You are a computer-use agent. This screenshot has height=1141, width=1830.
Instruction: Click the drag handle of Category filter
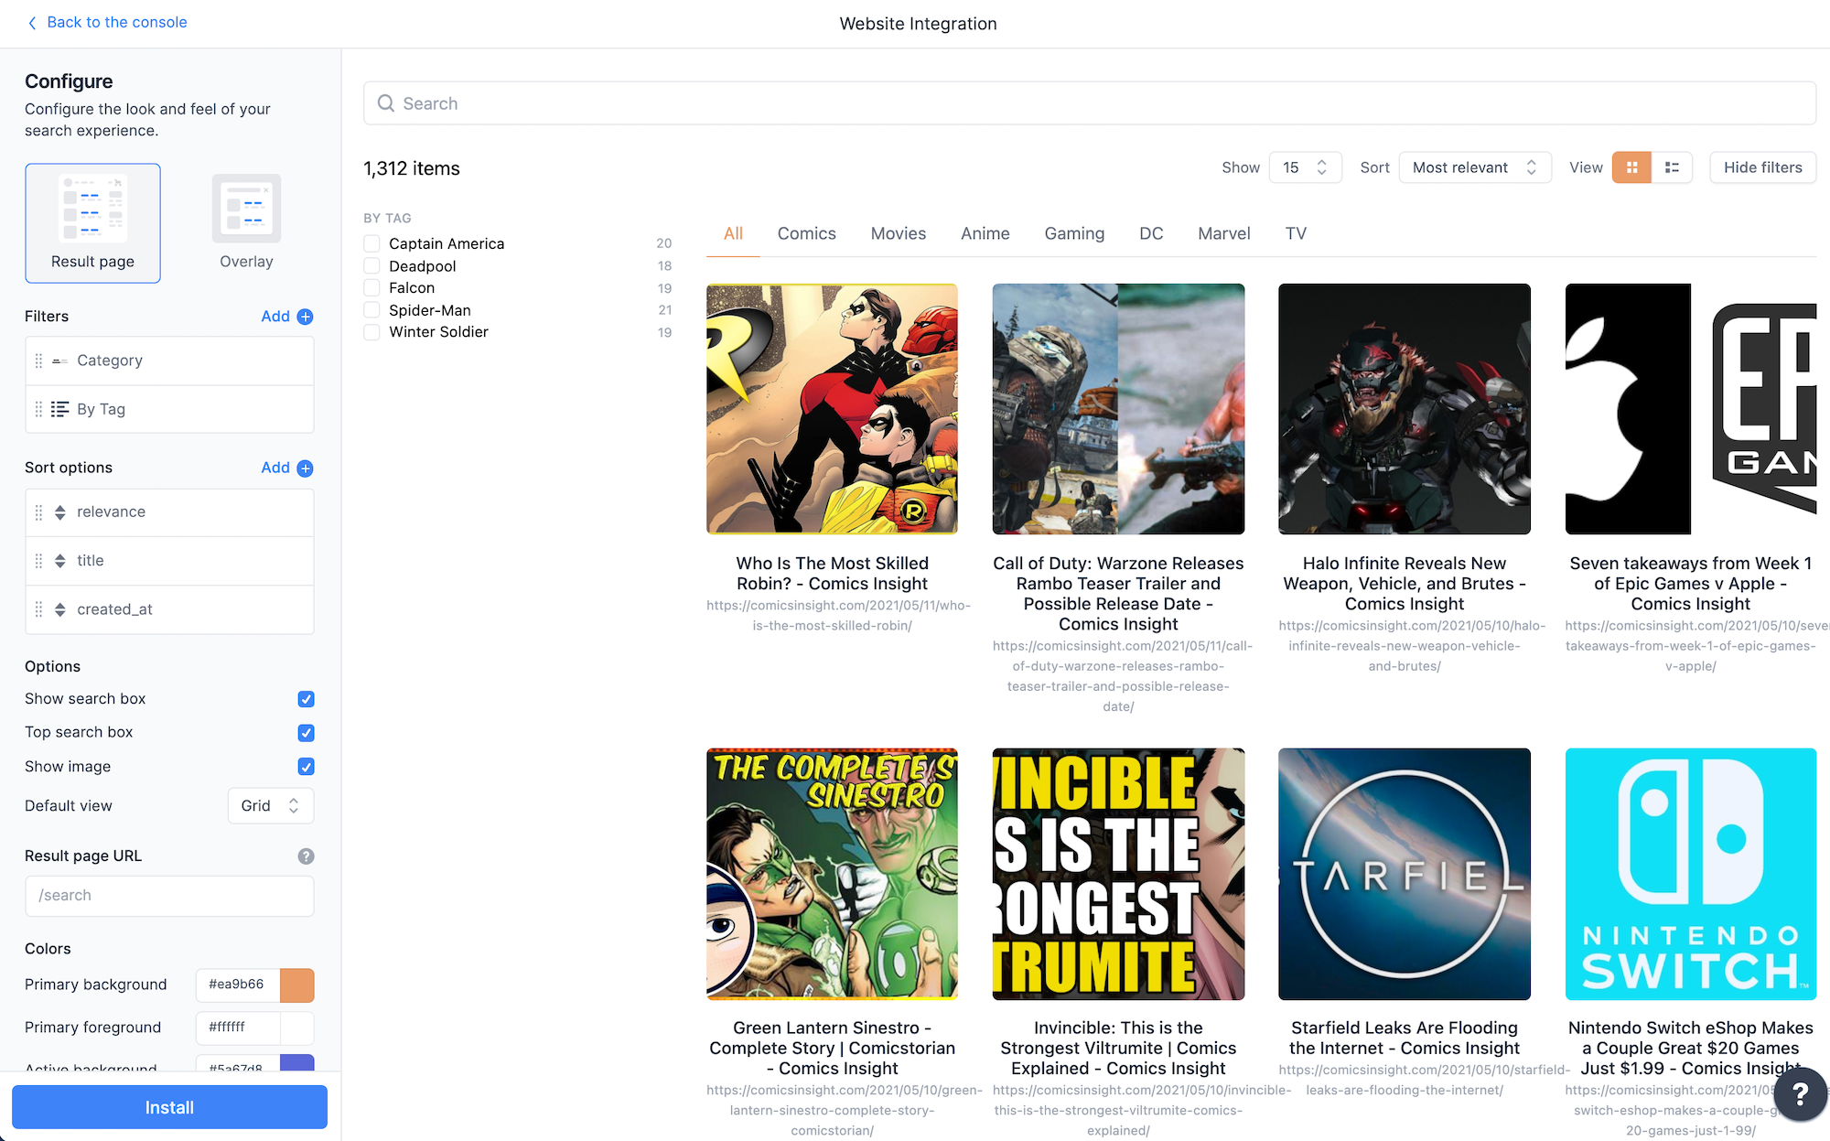38,361
